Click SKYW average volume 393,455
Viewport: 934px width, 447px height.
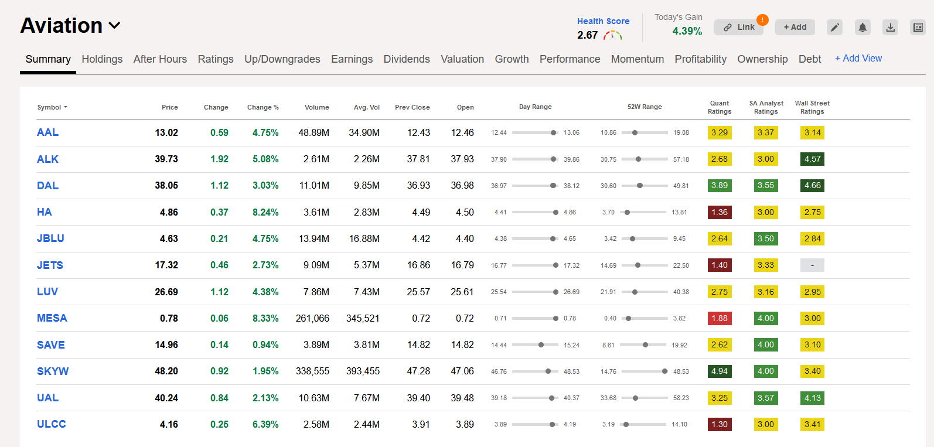pos(363,371)
